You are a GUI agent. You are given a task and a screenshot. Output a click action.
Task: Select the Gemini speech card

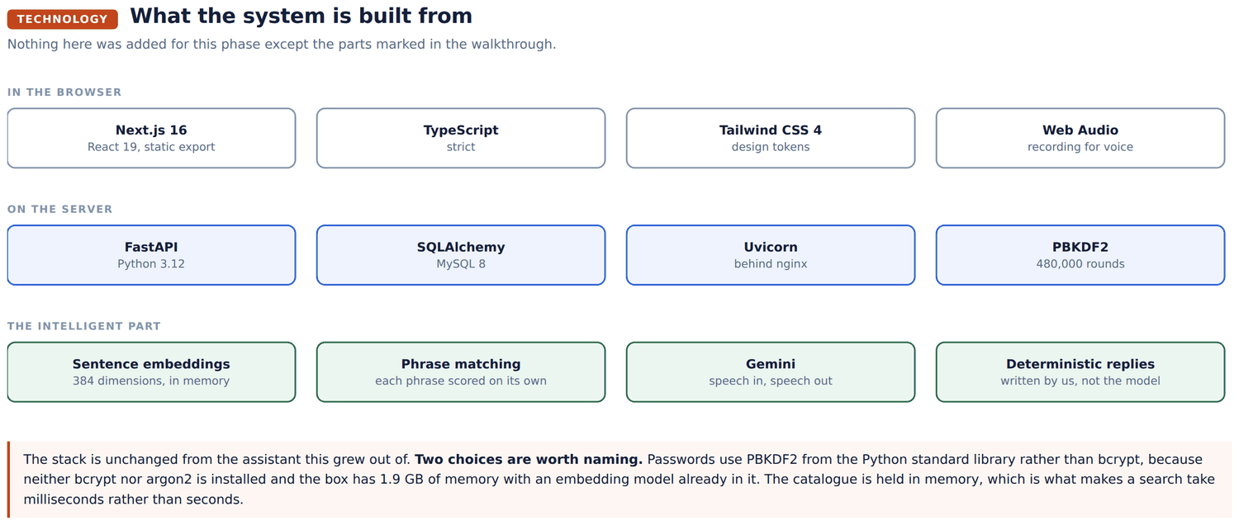click(771, 372)
